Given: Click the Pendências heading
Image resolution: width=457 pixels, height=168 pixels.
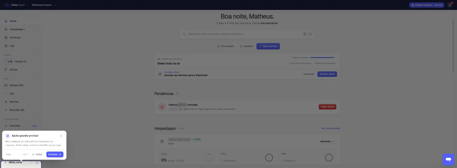Looking at the screenshot, I should (164, 94).
